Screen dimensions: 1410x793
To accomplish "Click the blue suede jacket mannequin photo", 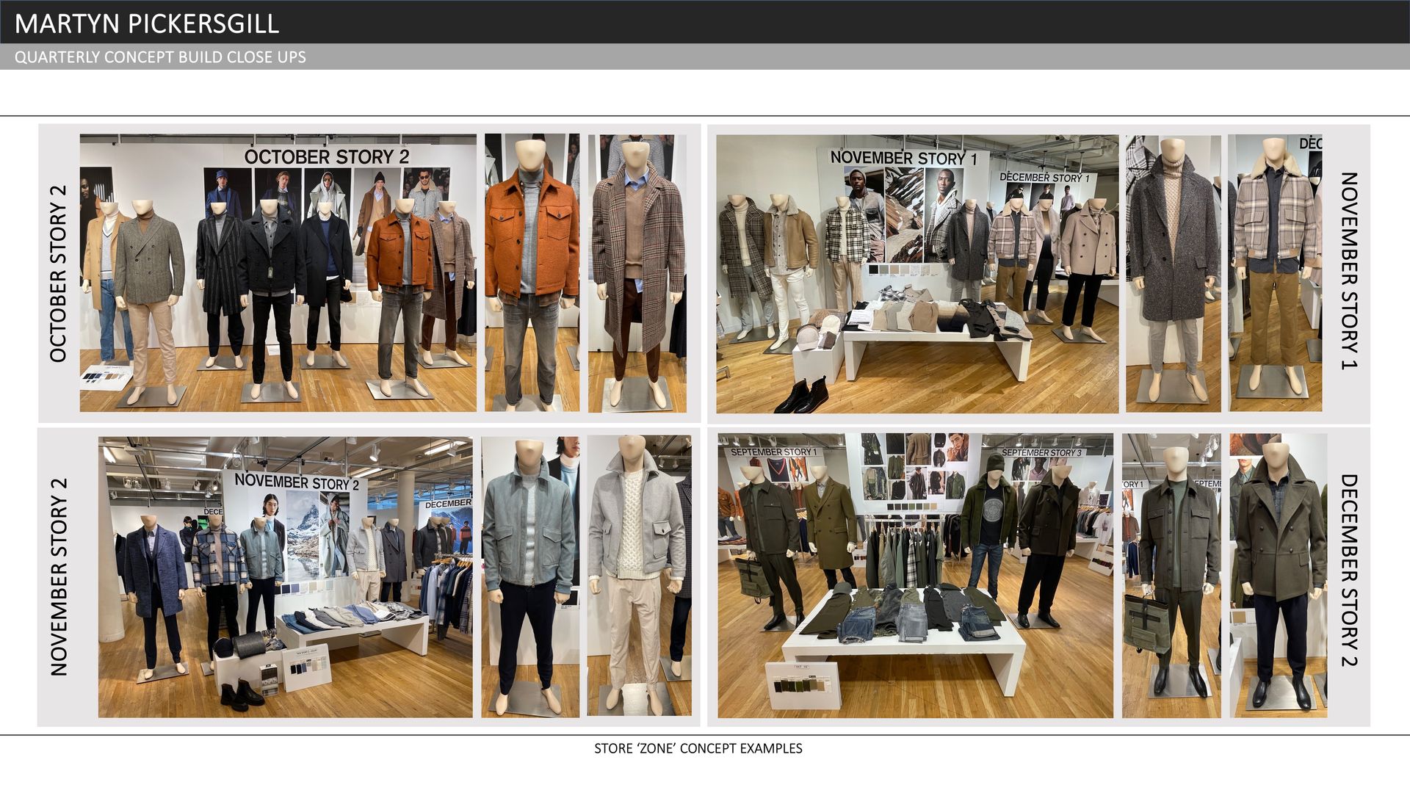I will pyautogui.click(x=529, y=577).
